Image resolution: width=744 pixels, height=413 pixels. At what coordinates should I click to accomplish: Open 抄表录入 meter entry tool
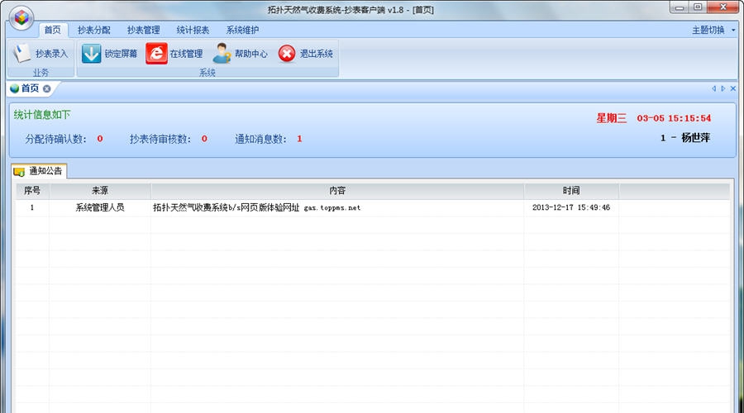[x=41, y=54]
